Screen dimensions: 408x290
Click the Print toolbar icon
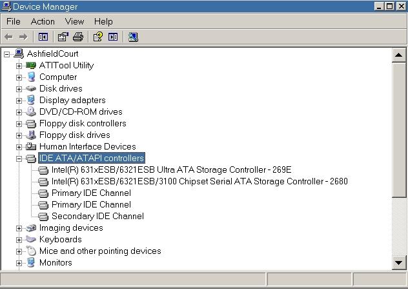(x=78, y=37)
